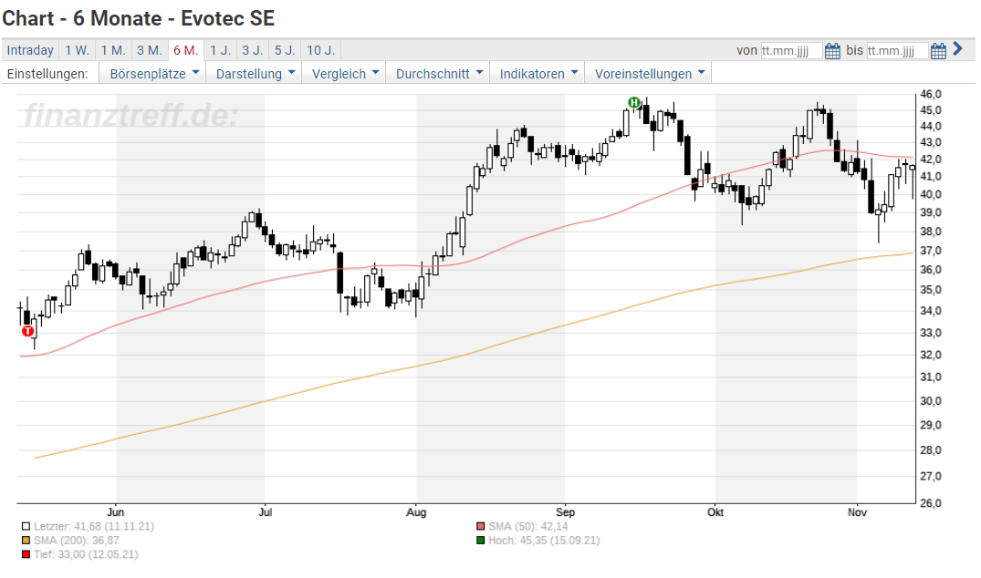
Task: Click the 'Hoch: 45,35 (15.09.21)' legend text
Action: tap(544, 541)
